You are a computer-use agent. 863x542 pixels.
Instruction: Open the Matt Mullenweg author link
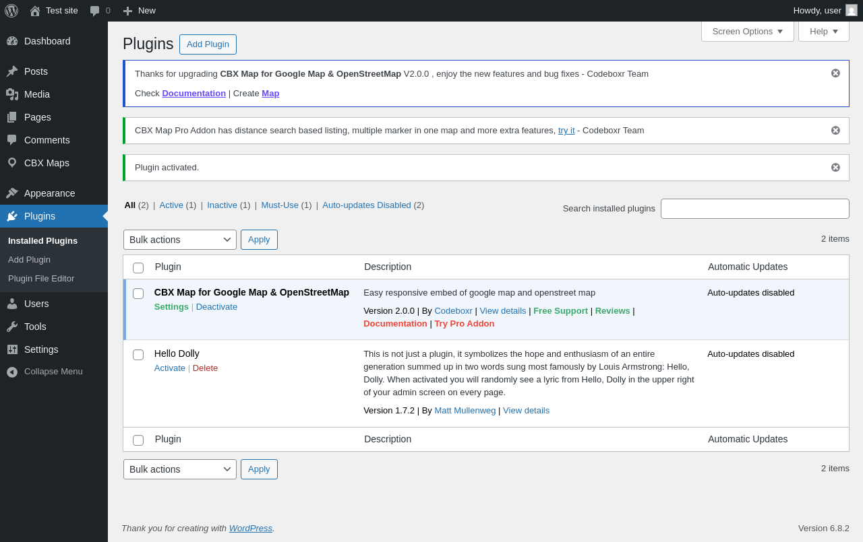465,411
